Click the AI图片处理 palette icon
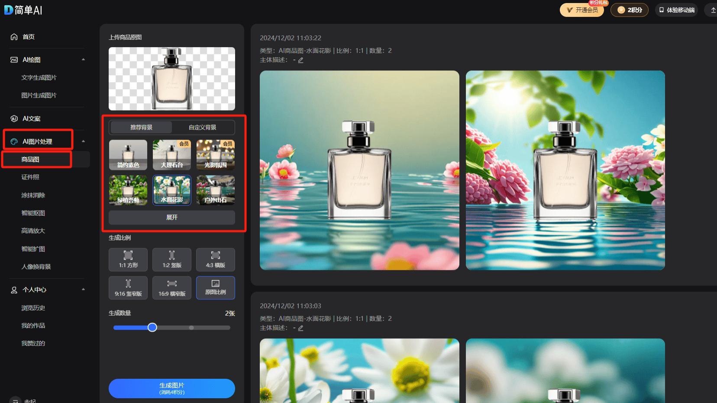 coord(14,141)
